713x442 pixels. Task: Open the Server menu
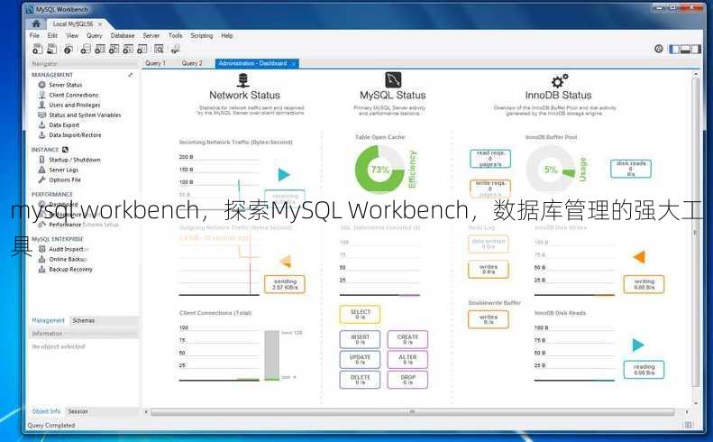point(151,35)
